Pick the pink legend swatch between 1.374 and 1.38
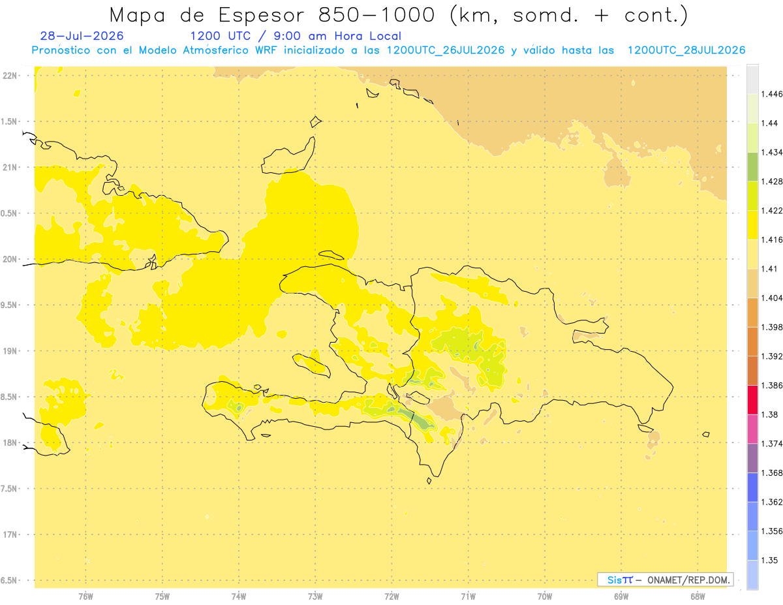The width and height of the screenshot is (783, 605). tap(752, 429)
